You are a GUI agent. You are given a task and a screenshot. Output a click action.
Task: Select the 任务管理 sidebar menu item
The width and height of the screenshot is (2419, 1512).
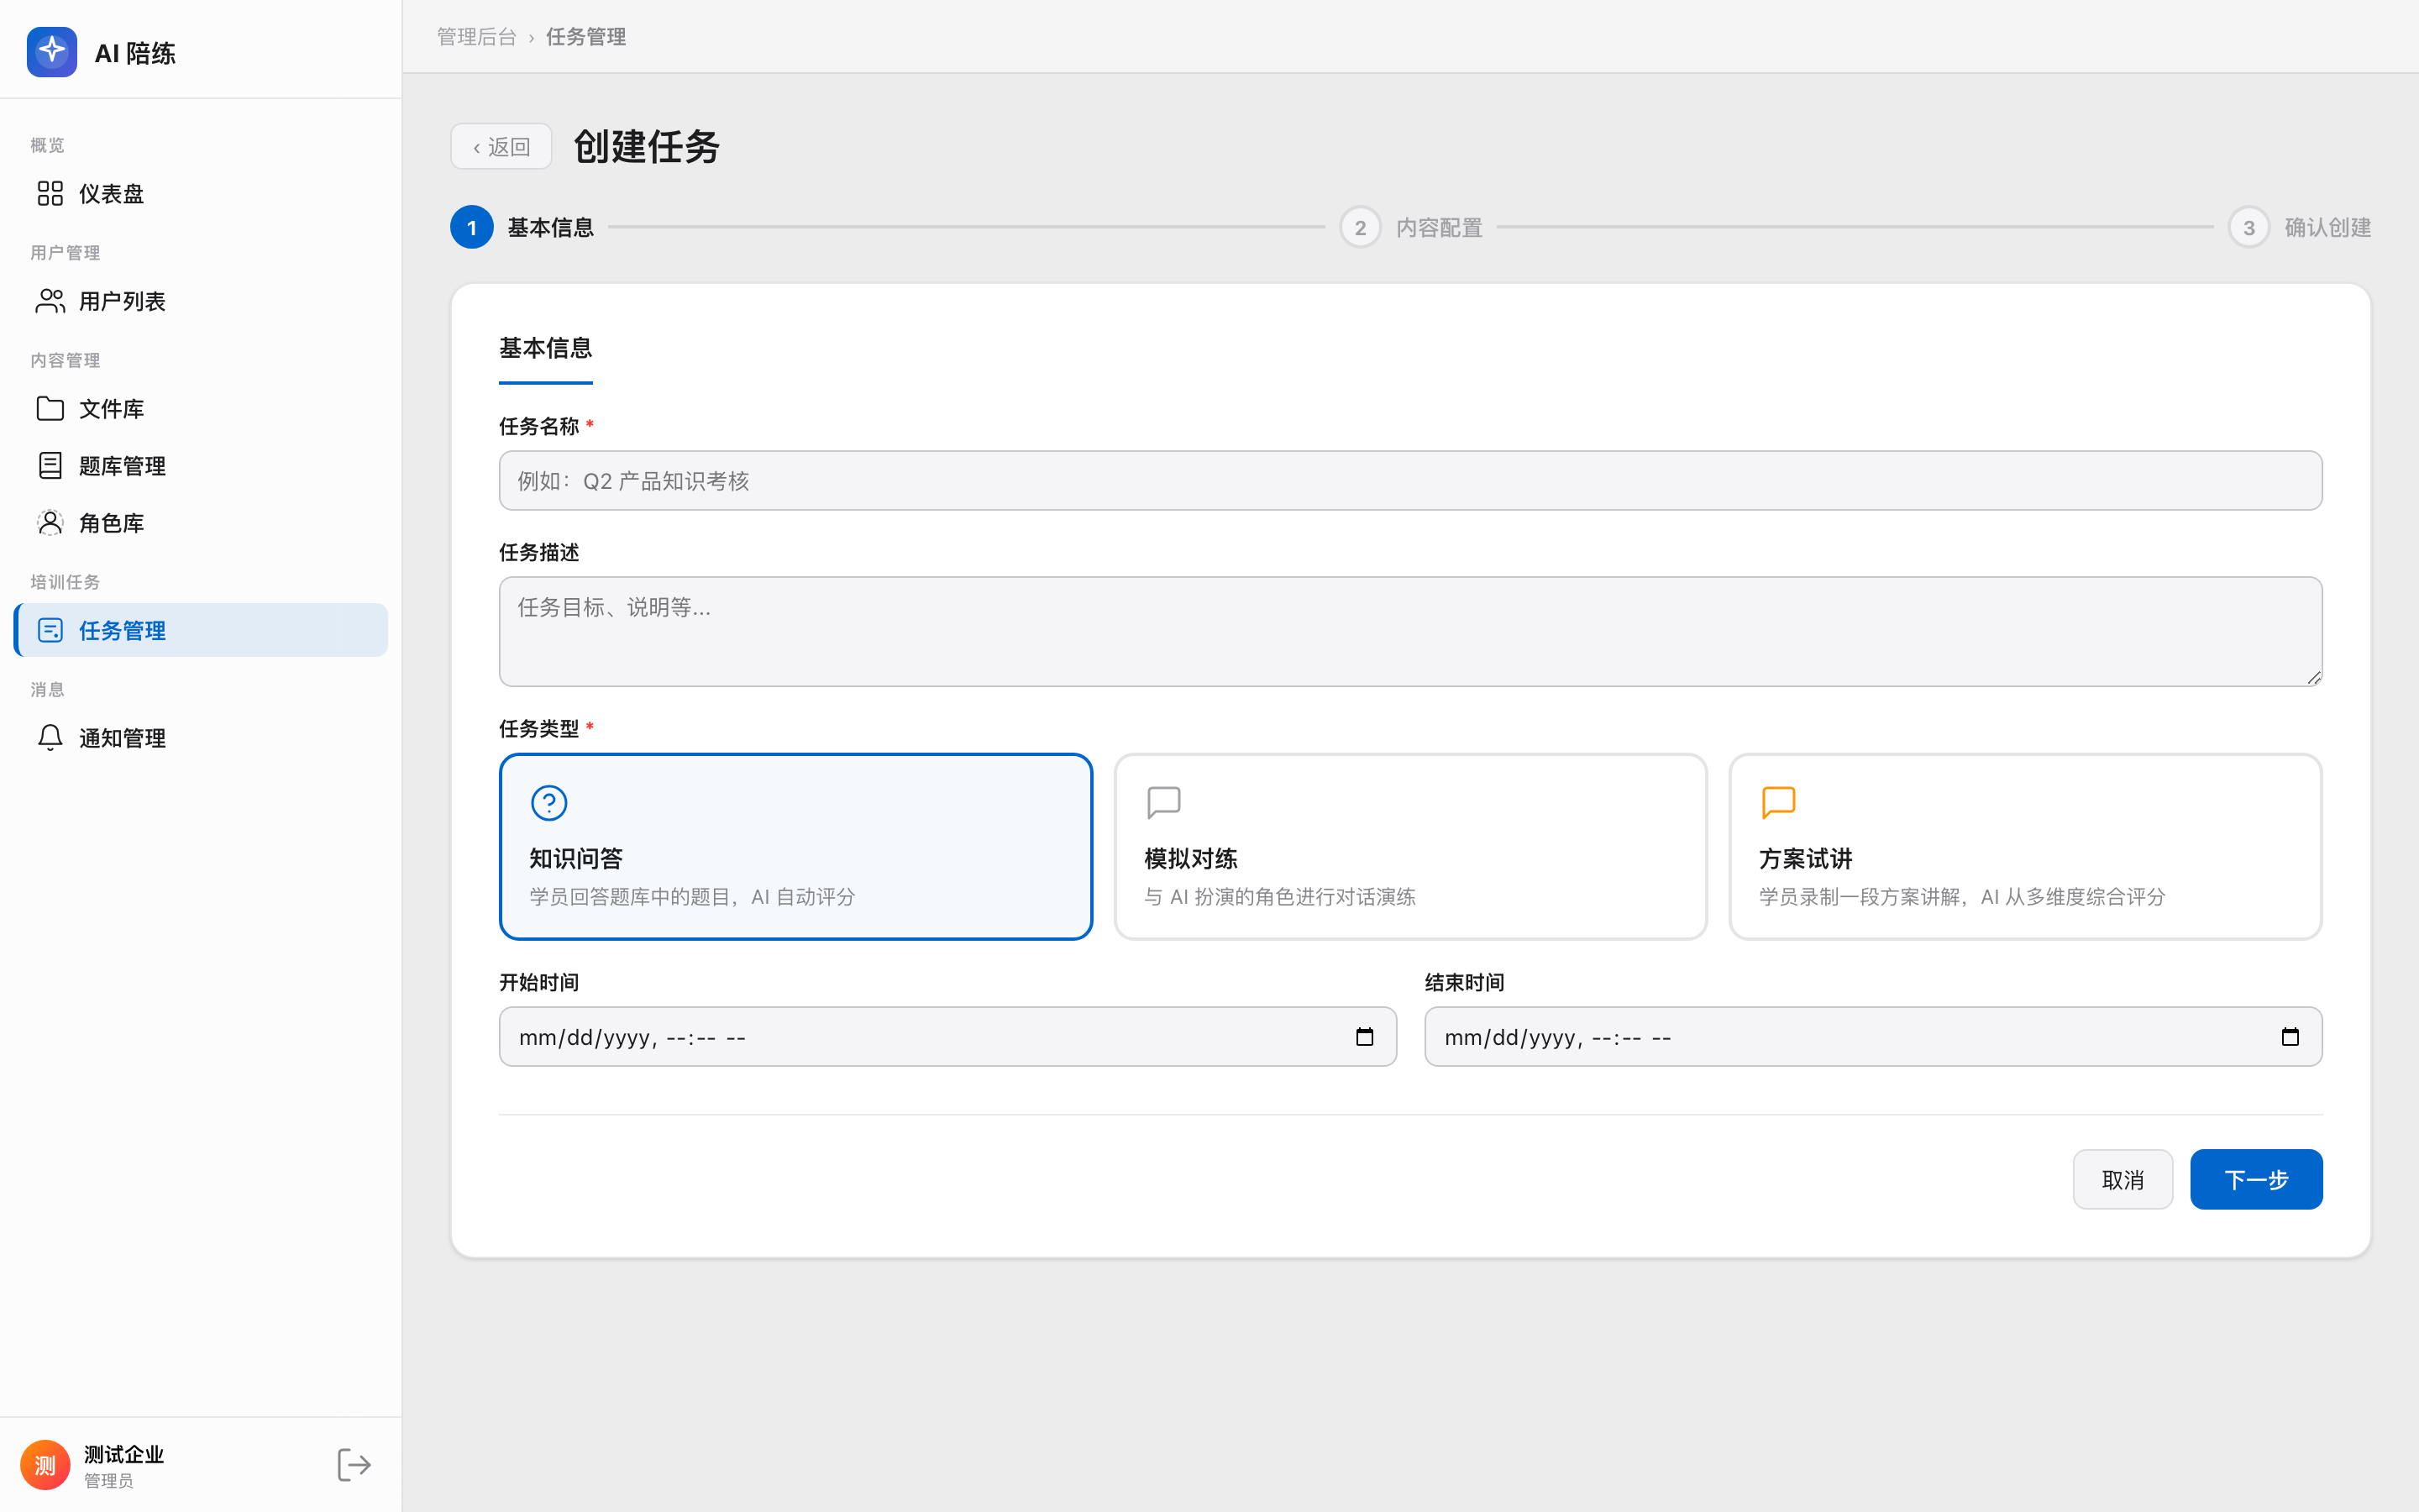click(x=201, y=630)
